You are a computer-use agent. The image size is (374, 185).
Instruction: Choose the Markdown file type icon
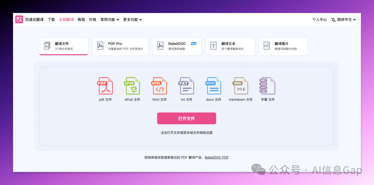(240, 86)
